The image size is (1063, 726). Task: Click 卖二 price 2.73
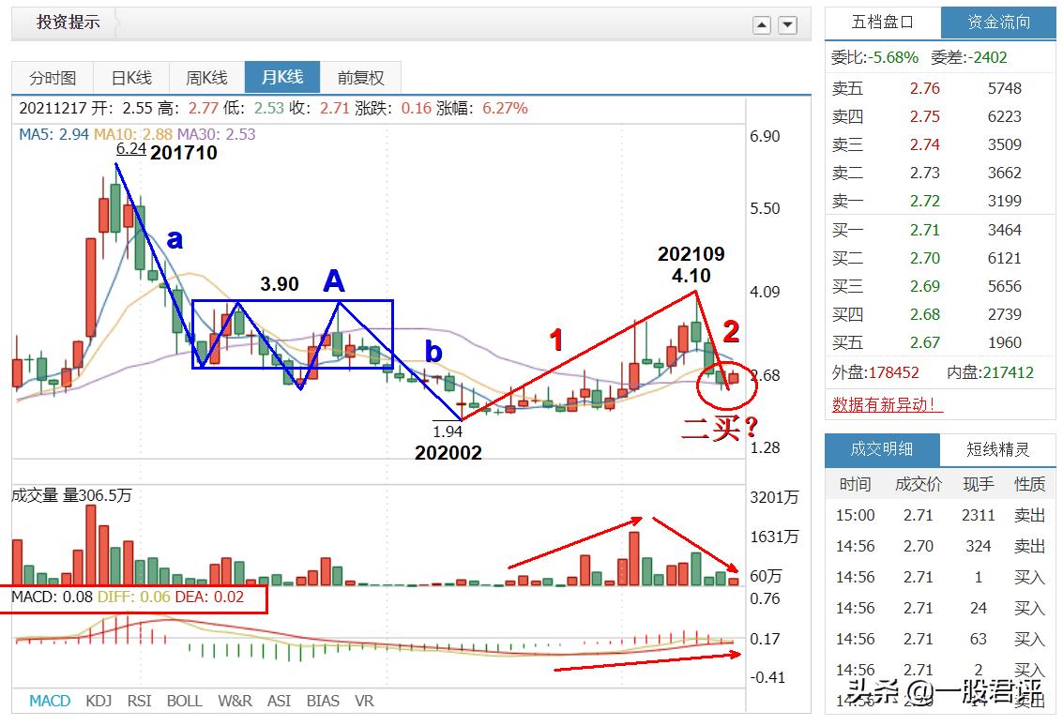[925, 173]
